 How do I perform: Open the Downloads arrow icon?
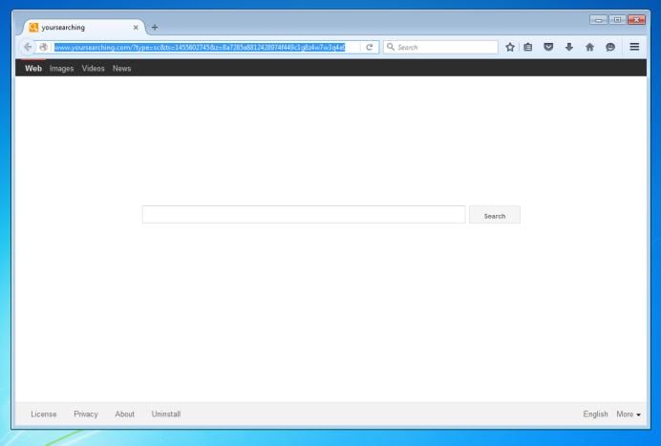coord(569,47)
